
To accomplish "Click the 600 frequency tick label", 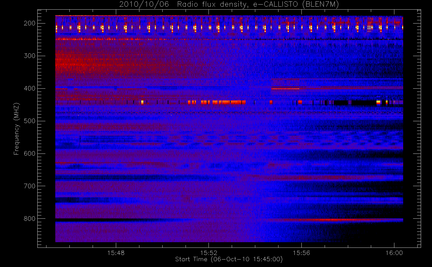I will (30, 154).
